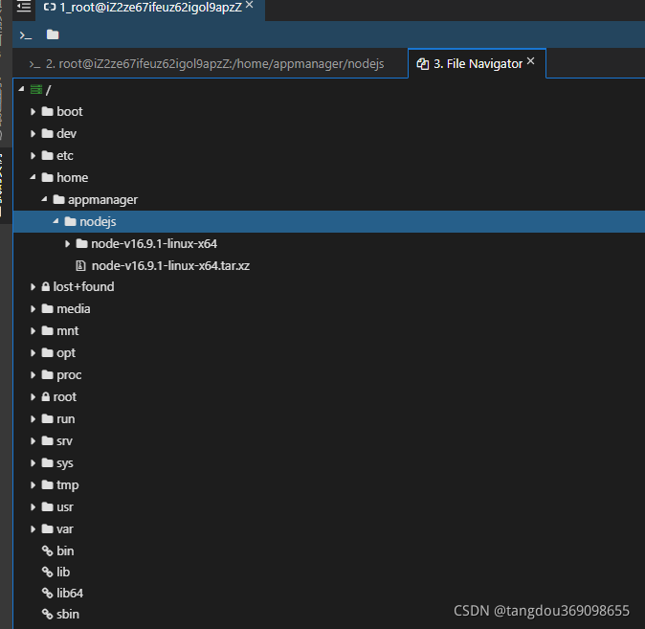This screenshot has width=645, height=629.
Task: Click the etc folder icon
Action: coord(47,156)
